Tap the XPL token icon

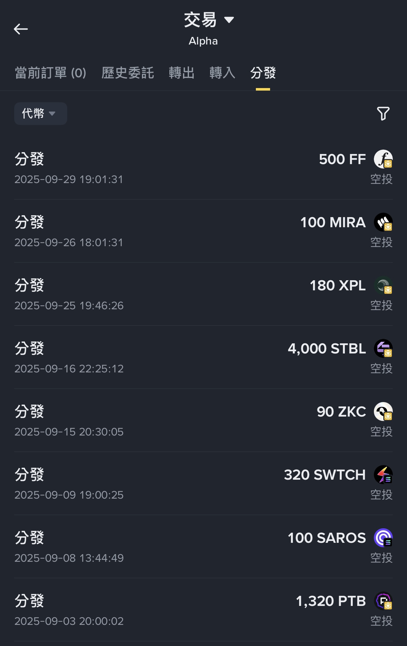coord(383,285)
